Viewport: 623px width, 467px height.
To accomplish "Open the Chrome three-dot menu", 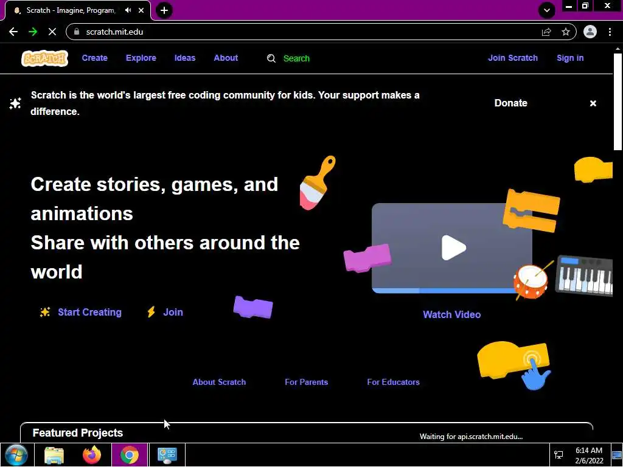I will pyautogui.click(x=610, y=32).
